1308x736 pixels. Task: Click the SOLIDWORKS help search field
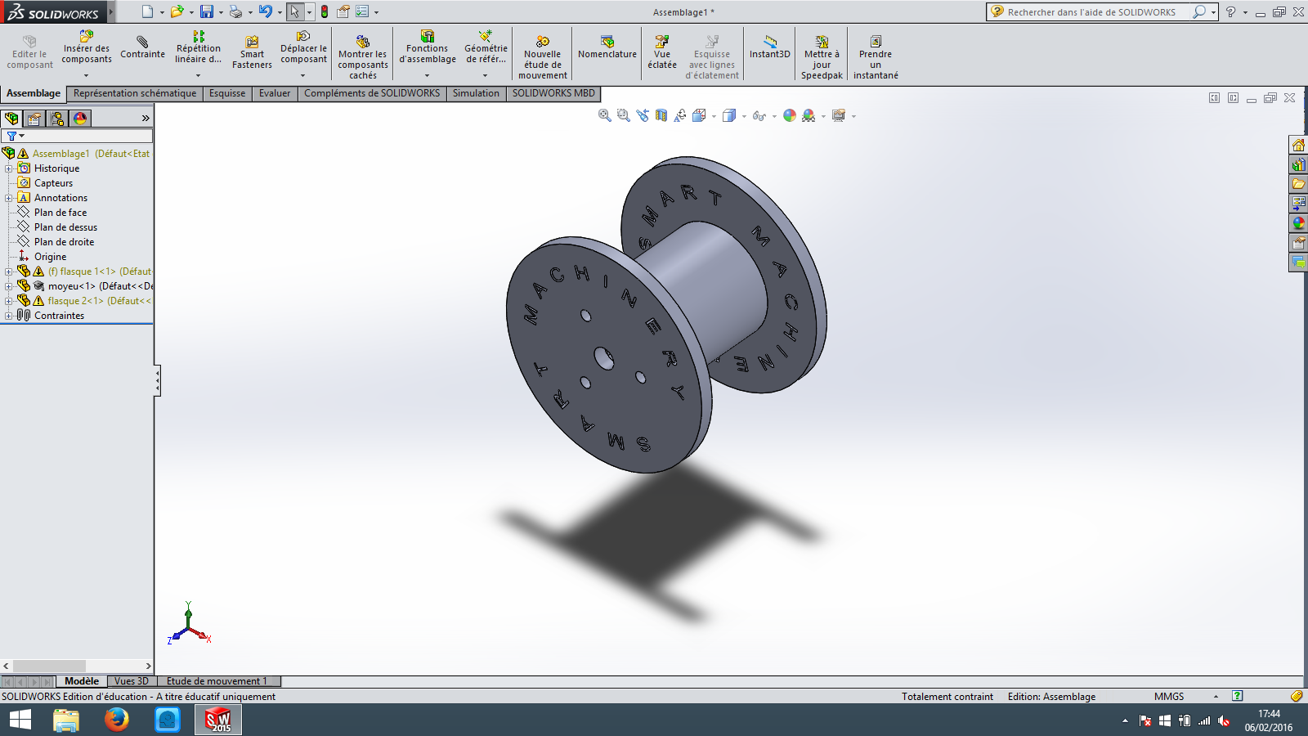pyautogui.click(x=1097, y=11)
